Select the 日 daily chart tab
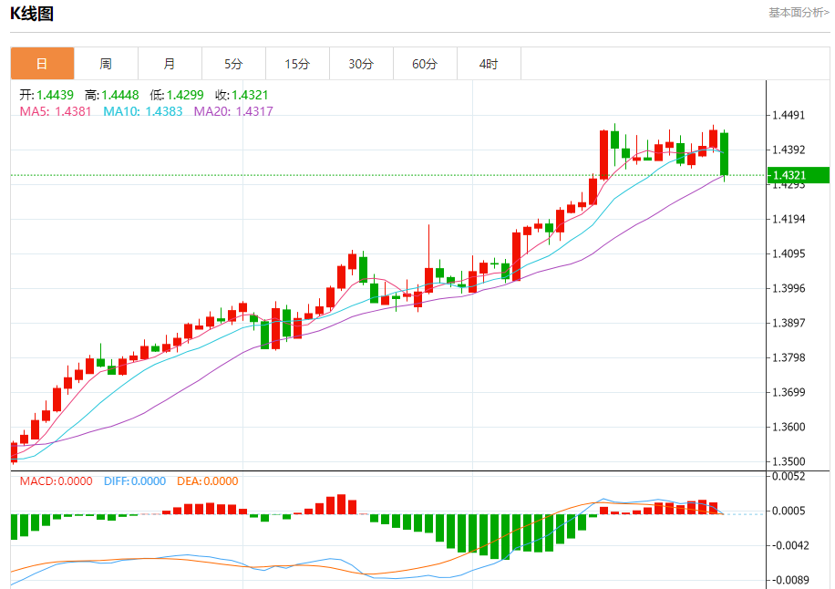This screenshot has width=835, height=589. pyautogui.click(x=42, y=64)
